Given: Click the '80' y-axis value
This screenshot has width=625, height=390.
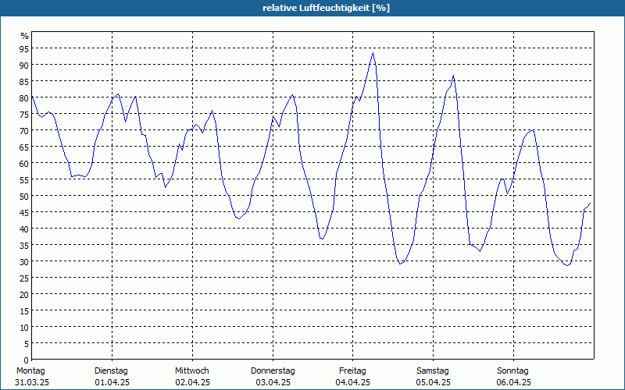Looking at the screenshot, I should [24, 98].
